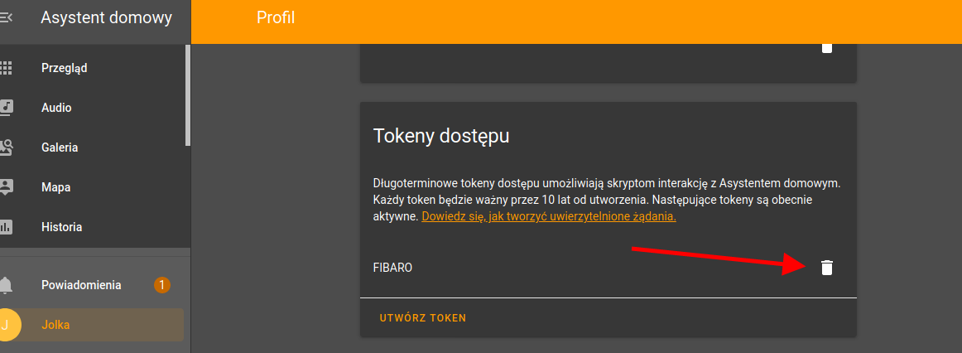Click the sidebar vertical scrollbar
Image resolution: width=962 pixels, height=353 pixels.
(188, 95)
